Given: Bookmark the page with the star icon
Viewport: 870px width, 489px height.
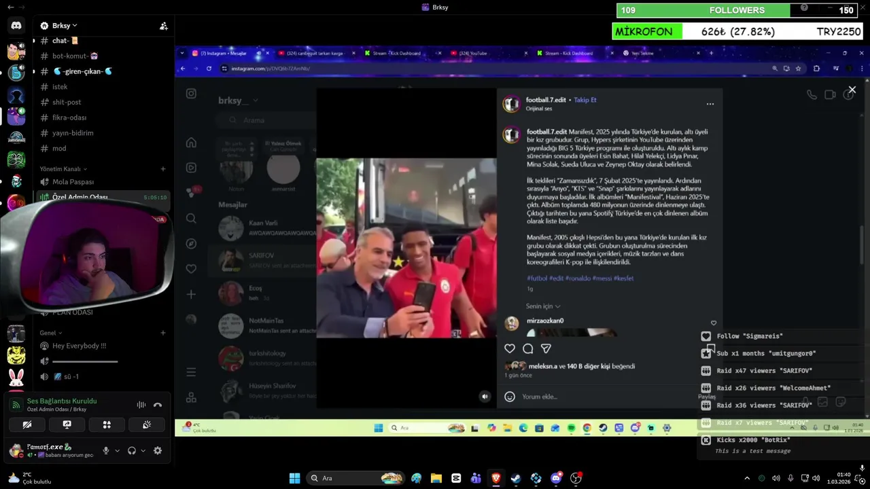Looking at the screenshot, I should [798, 69].
